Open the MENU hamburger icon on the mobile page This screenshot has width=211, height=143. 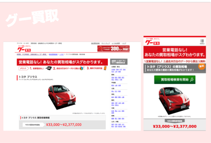202,42
